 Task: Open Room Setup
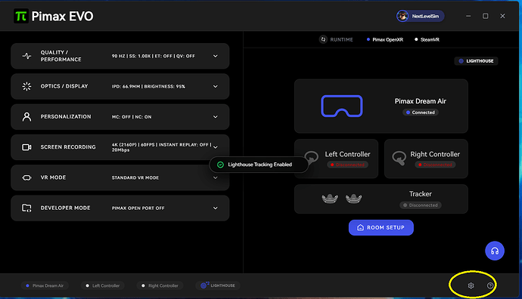pyautogui.click(x=381, y=227)
